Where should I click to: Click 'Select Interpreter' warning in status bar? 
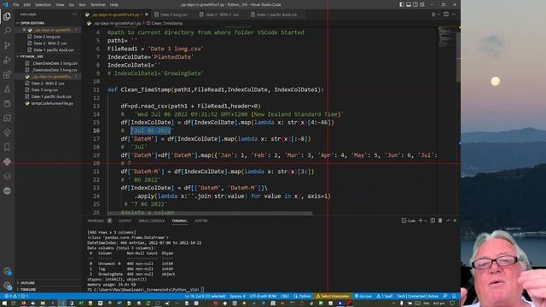pos(333,296)
